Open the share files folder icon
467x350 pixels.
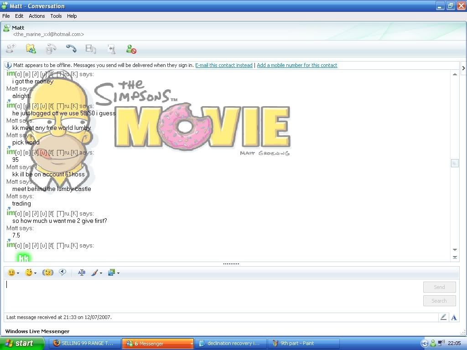coord(31,49)
